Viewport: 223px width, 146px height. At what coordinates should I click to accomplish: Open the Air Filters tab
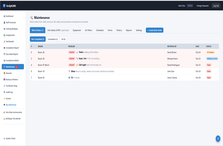point(88,30)
